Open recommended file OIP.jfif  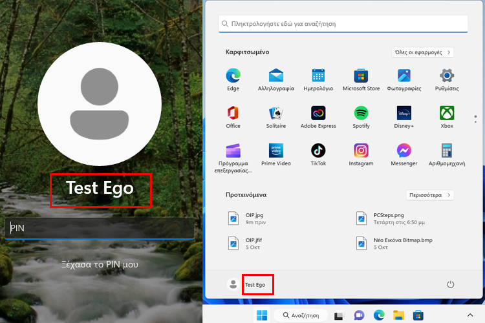pos(245,244)
